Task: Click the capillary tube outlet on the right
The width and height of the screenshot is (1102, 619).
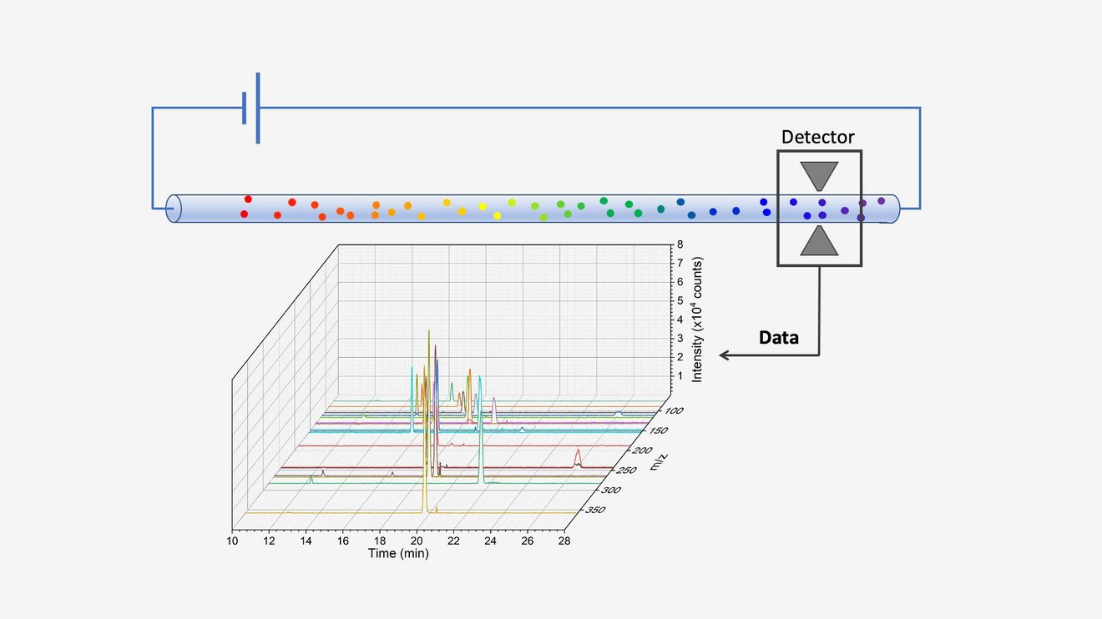Action: tap(897, 209)
